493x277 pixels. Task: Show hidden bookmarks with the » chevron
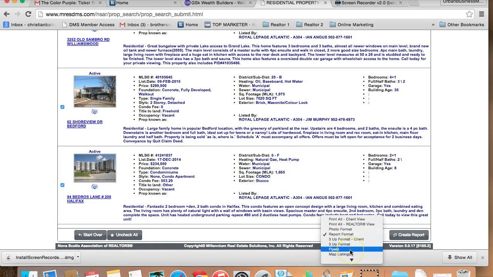coord(433,25)
